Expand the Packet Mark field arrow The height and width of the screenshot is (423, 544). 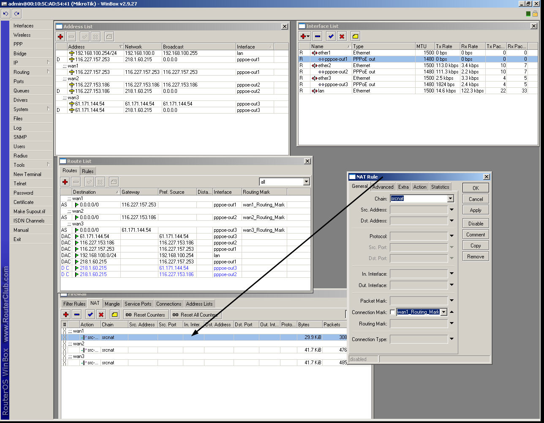452,301
